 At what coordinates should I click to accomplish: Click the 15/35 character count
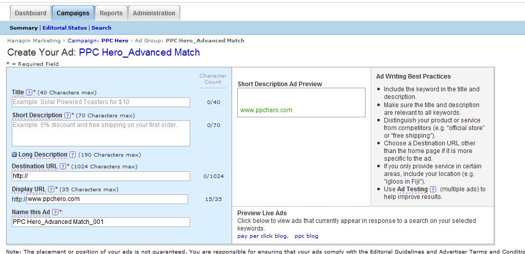point(214,199)
